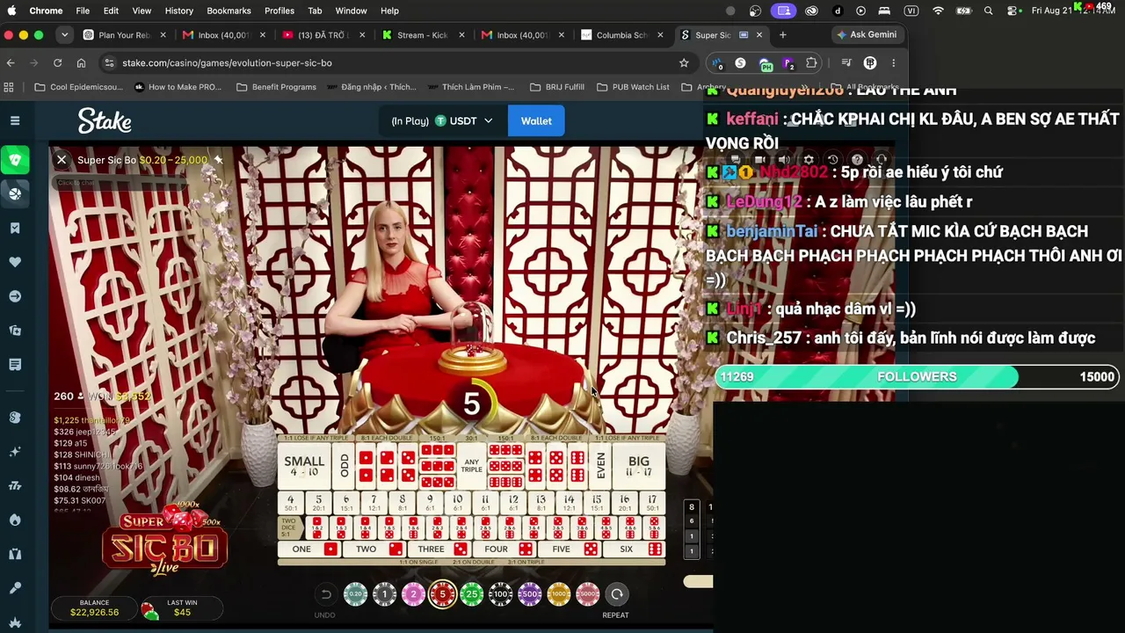
Task: Bet on total 17 at 50:1
Action: pos(652,503)
